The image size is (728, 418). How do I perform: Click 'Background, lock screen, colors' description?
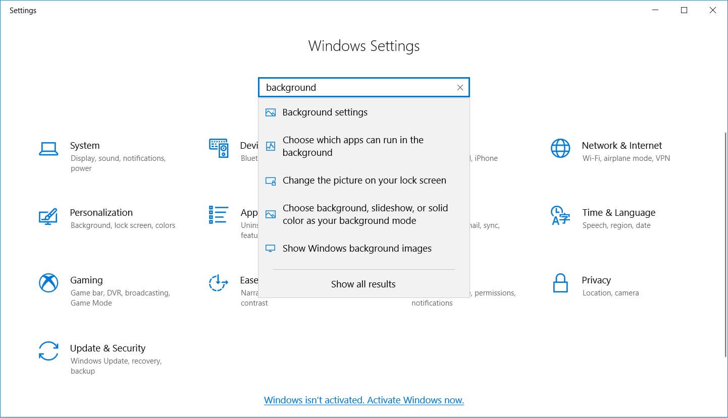coord(123,225)
